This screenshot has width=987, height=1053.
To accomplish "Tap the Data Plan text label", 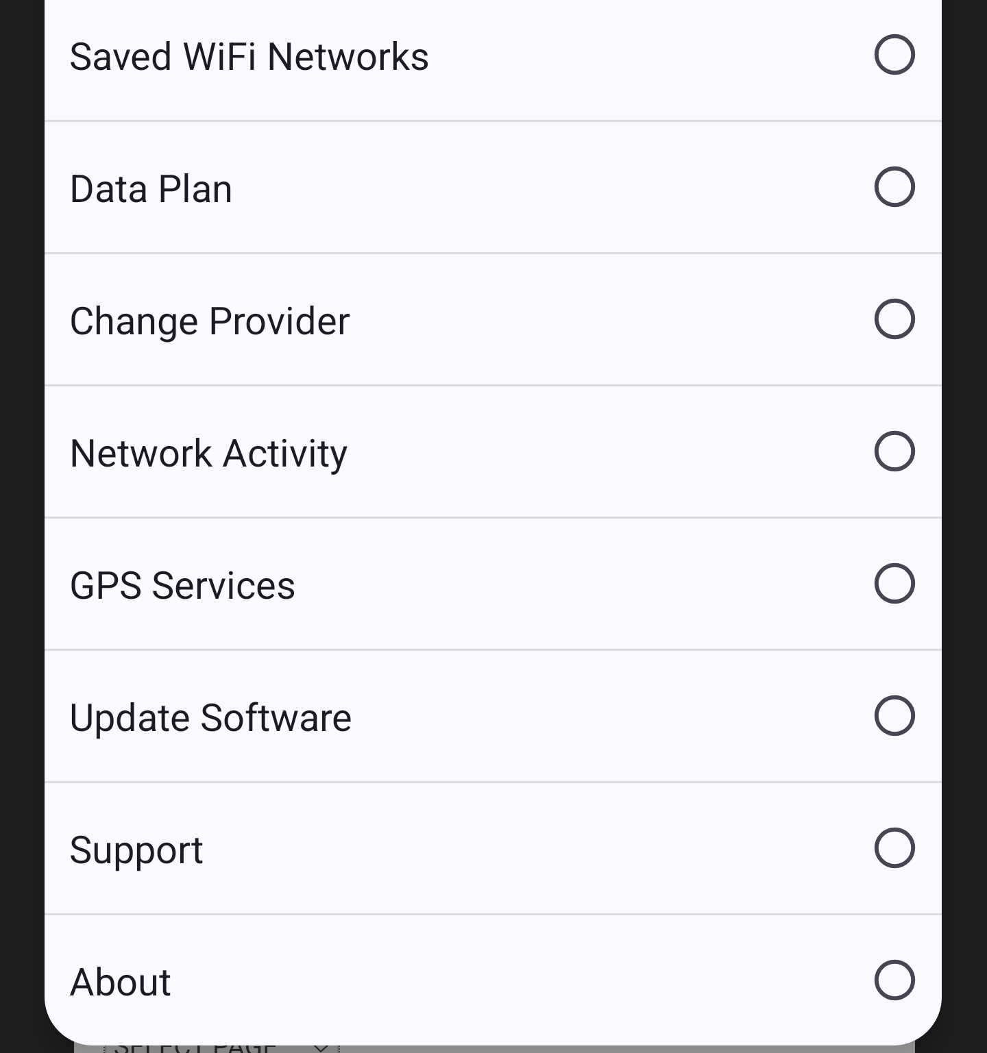I will pos(151,189).
